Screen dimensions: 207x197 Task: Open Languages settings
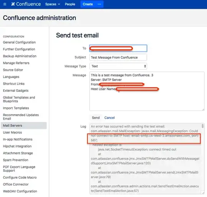11,77
